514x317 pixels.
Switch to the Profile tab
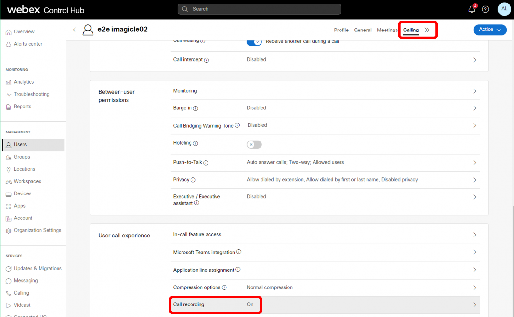[x=341, y=30]
